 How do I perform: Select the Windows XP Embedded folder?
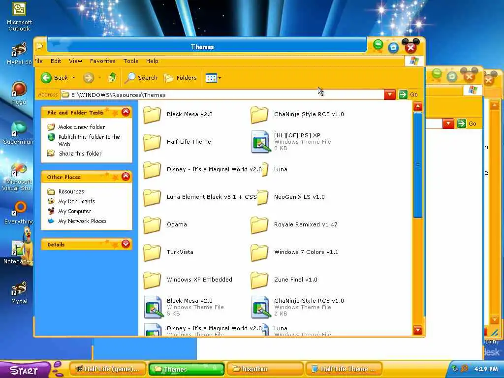pyautogui.click(x=188, y=280)
